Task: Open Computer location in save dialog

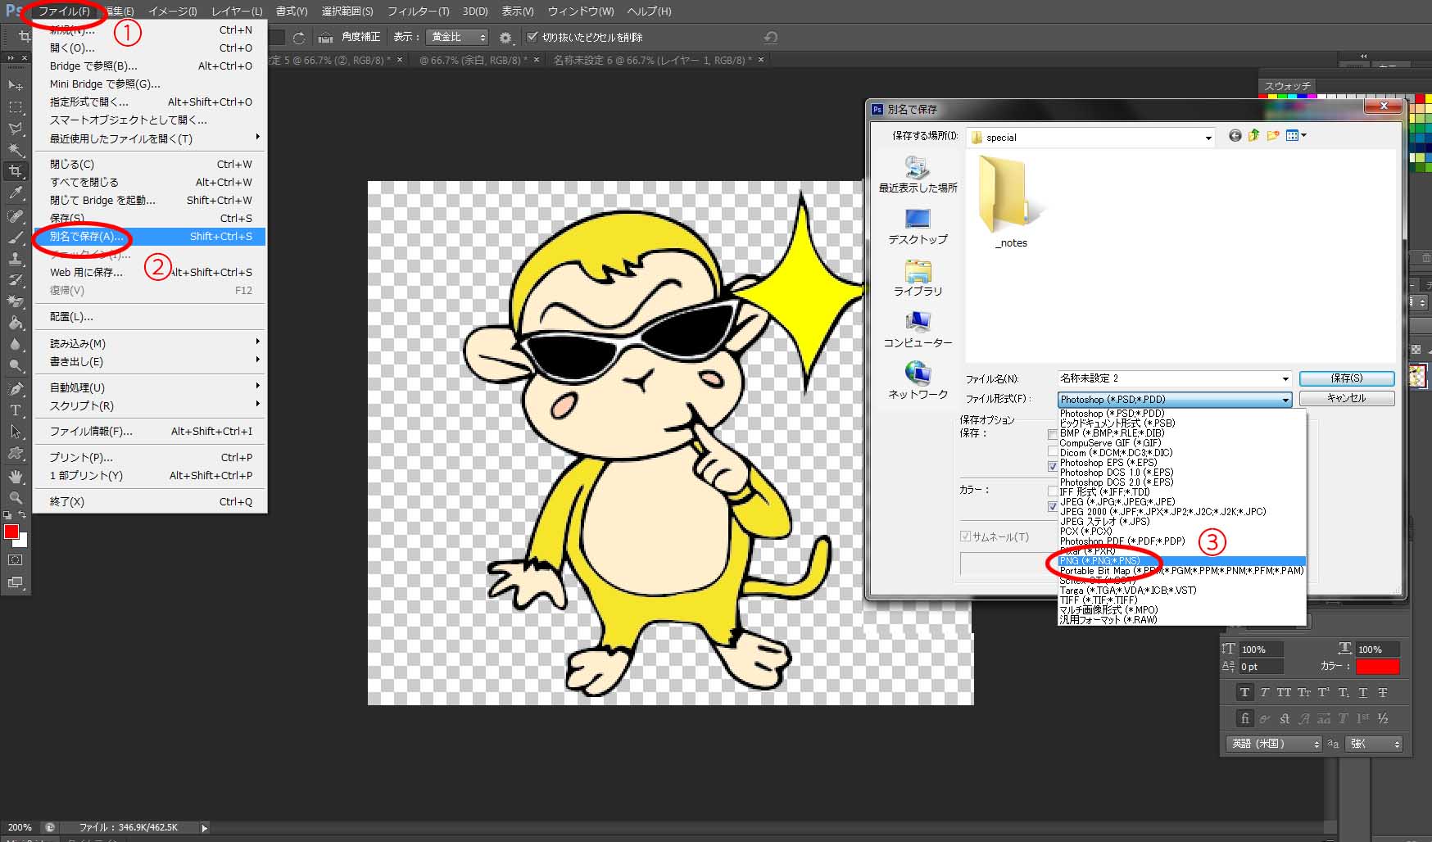Action: pyautogui.click(x=918, y=330)
